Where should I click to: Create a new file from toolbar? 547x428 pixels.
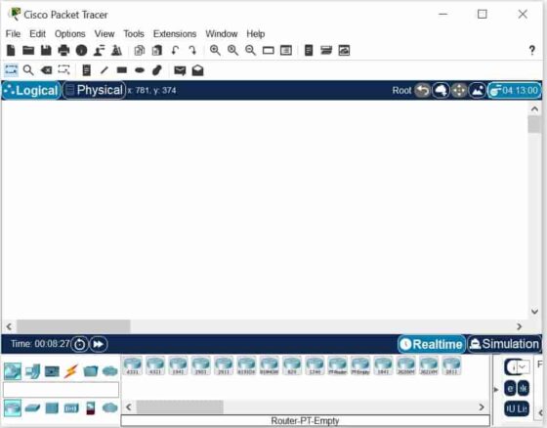pos(11,51)
